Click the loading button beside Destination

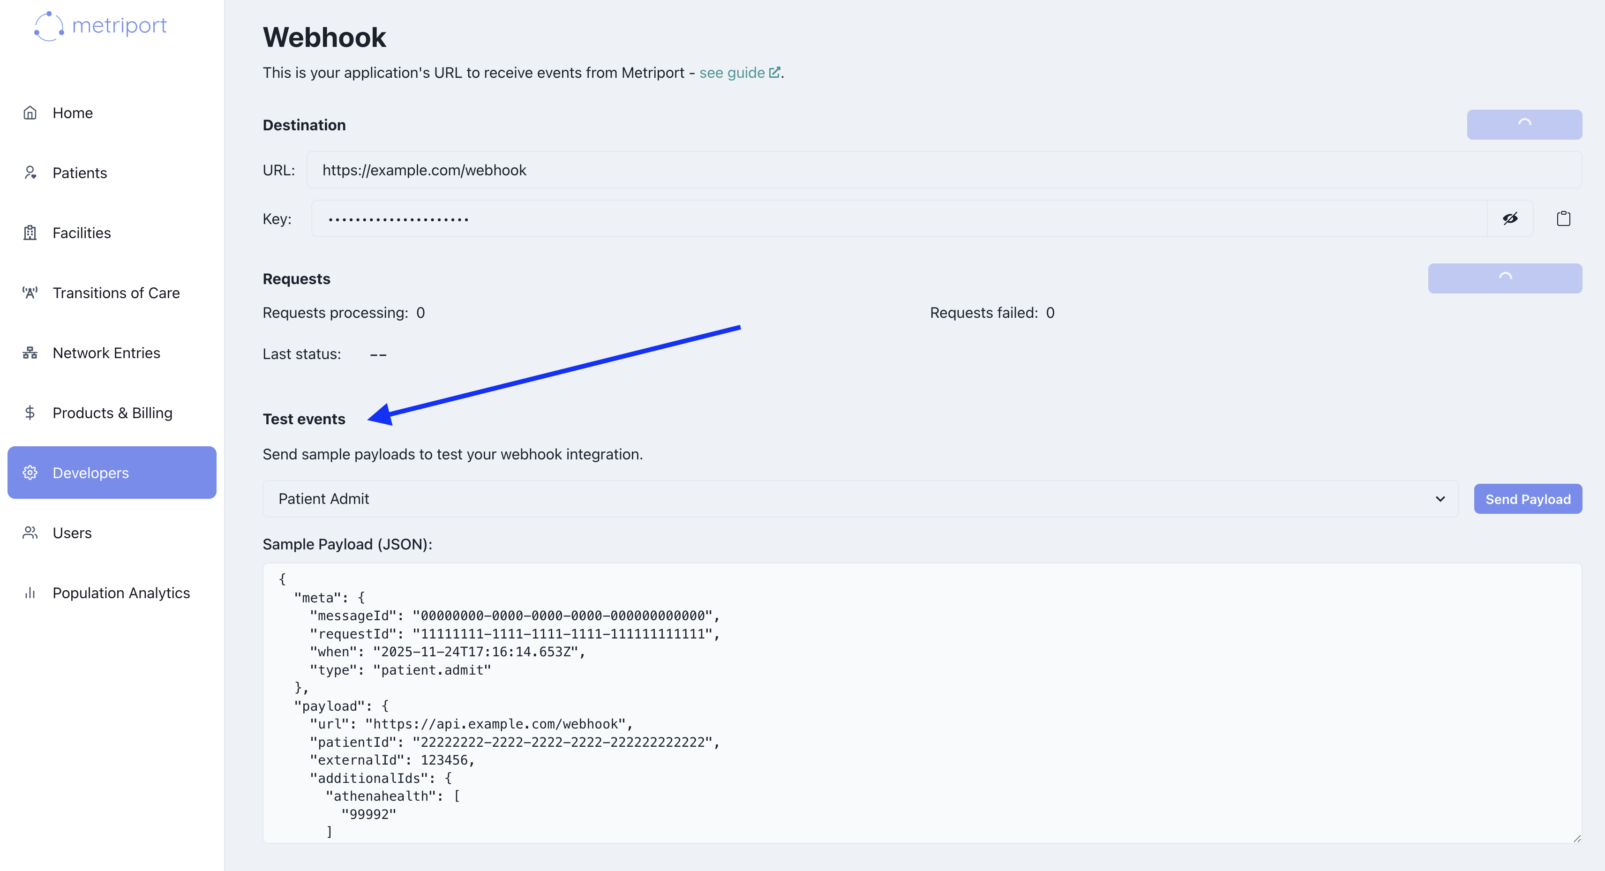tap(1524, 125)
